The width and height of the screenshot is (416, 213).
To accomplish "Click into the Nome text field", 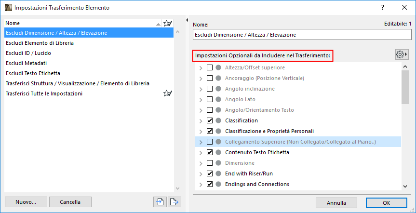I will coord(302,35).
